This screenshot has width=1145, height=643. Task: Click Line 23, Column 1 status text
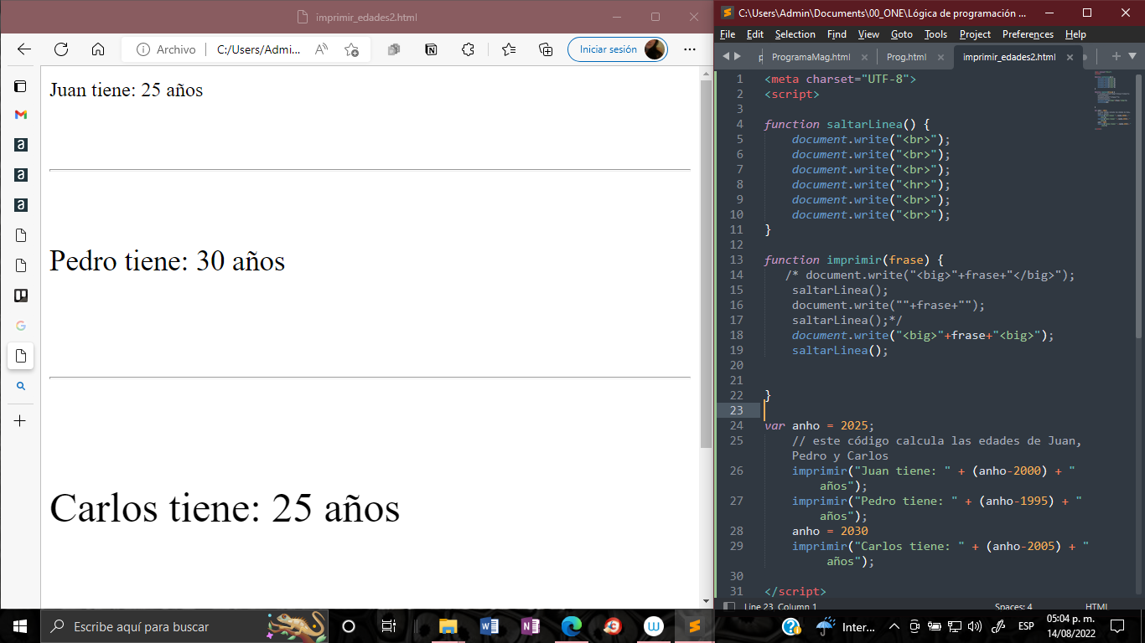pyautogui.click(x=780, y=607)
